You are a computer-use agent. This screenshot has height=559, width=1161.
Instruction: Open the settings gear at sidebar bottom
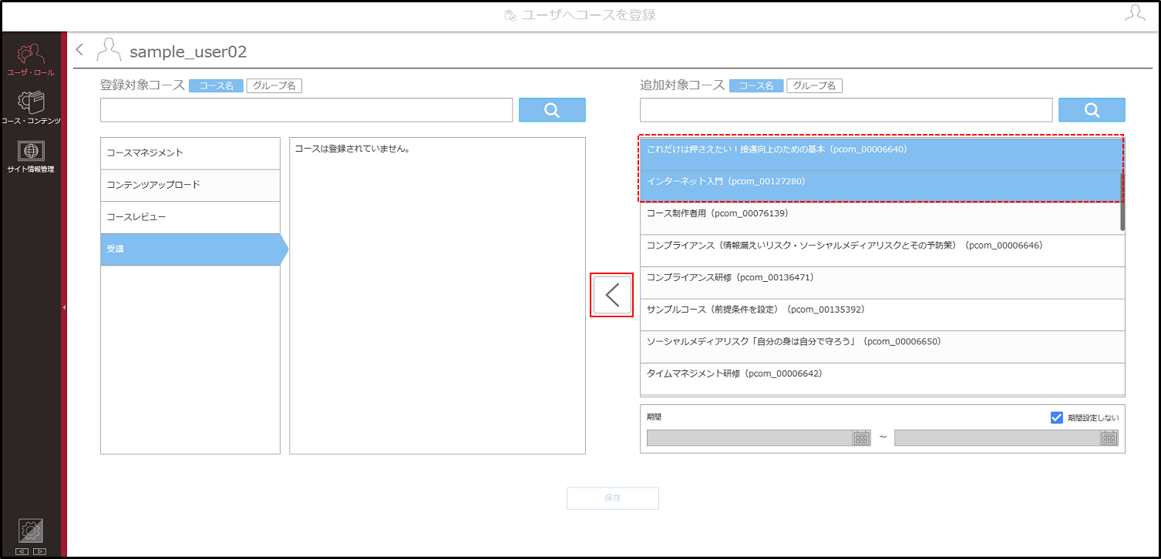click(x=31, y=531)
